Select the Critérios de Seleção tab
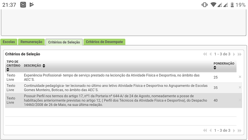Image resolution: width=248 pixels, height=140 pixels. [64, 42]
